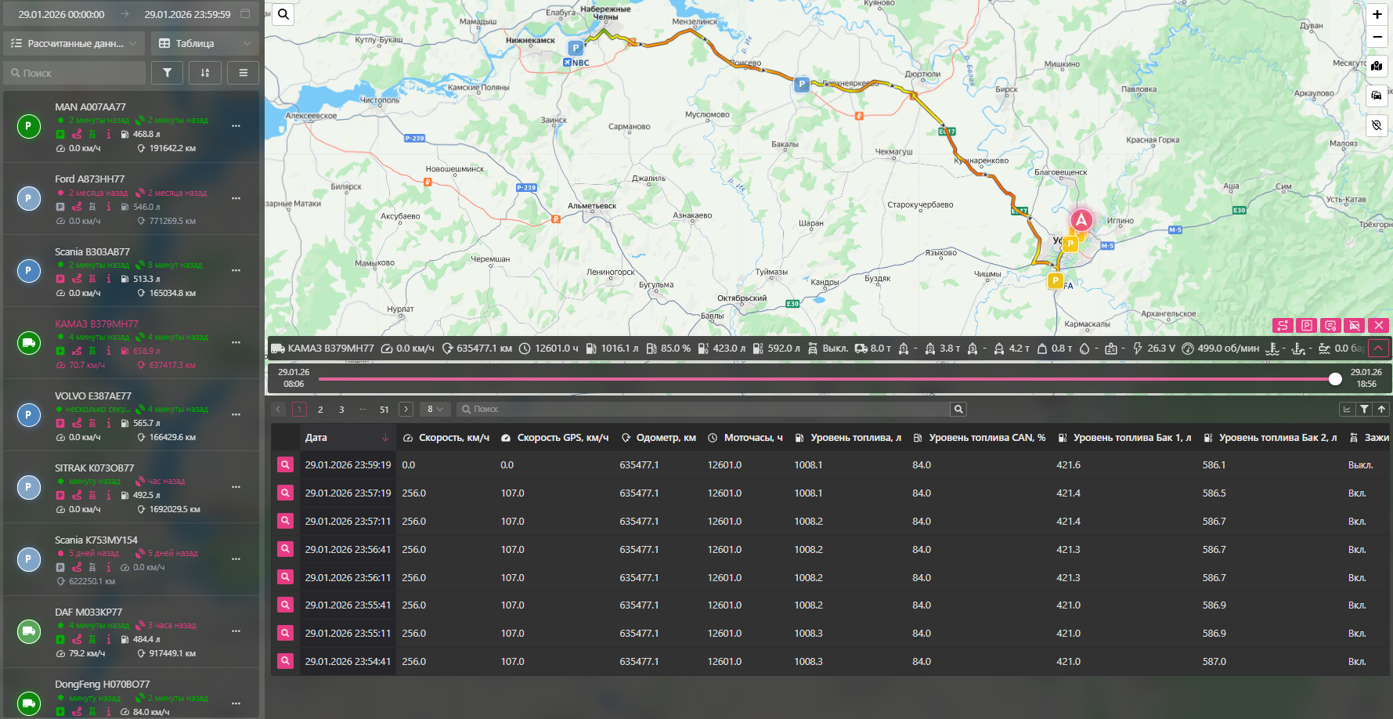
Task: Open the MAN A007AA77 options menu
Action: point(236,126)
